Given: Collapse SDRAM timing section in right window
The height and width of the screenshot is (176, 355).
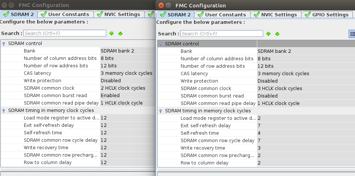Looking at the screenshot, I should 161,111.
